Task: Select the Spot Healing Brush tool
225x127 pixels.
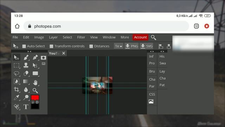Action: pos(17,107)
